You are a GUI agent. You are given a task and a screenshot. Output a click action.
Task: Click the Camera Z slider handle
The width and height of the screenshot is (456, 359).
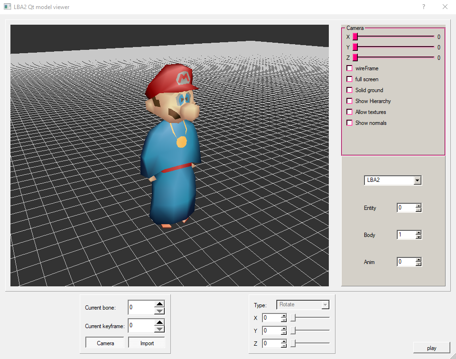(355, 57)
